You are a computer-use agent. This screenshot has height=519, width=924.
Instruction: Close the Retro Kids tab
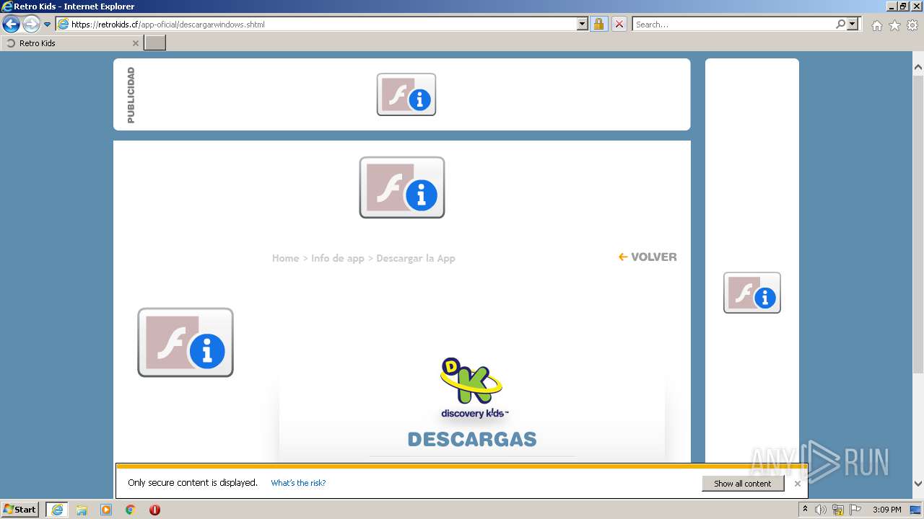(135, 43)
